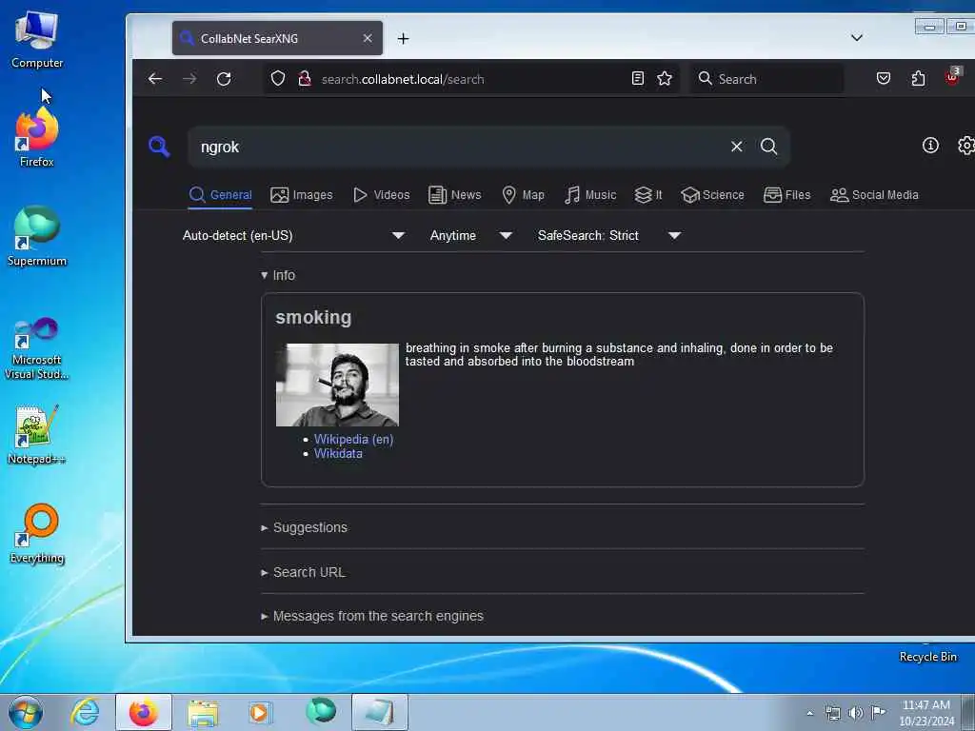Image resolution: width=975 pixels, height=731 pixels.
Task: Expand Messages from the search engines
Action: pyautogui.click(x=372, y=616)
